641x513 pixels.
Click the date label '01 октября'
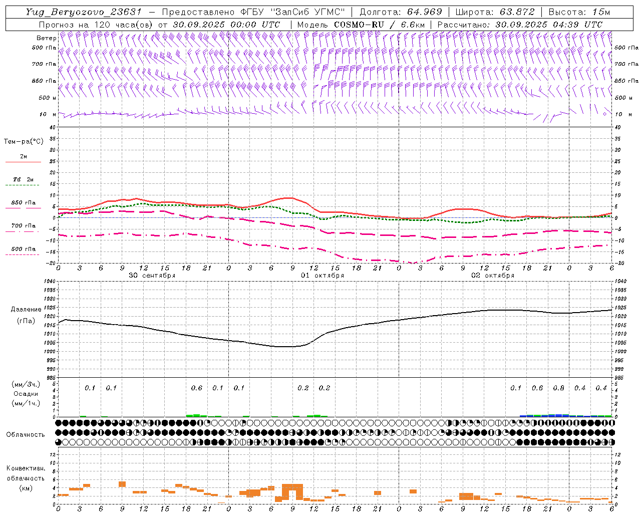323,276
